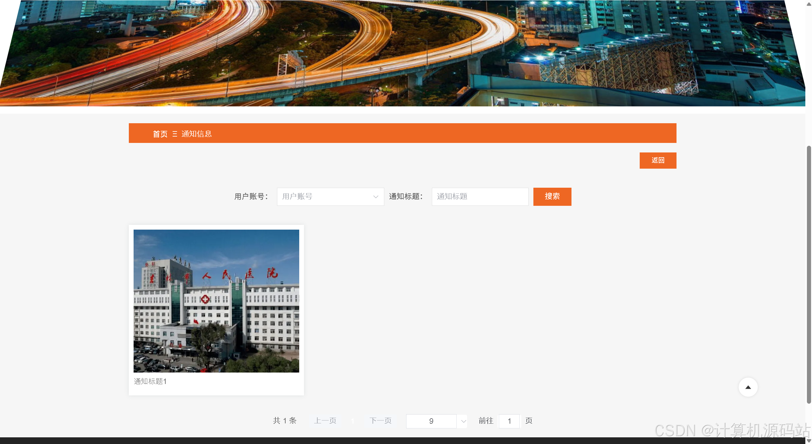Image resolution: width=812 pixels, height=444 pixels.
Task: Open the 用户账号 dropdown selector
Action: [330, 197]
